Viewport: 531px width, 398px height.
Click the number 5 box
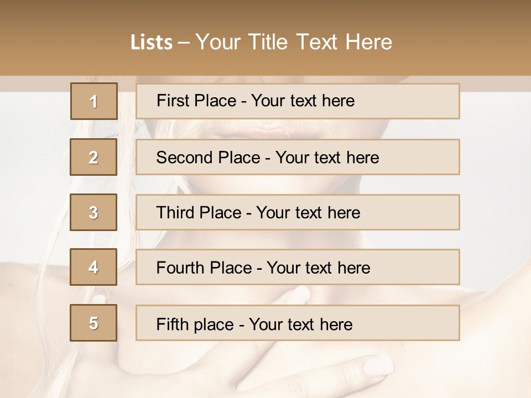click(93, 323)
